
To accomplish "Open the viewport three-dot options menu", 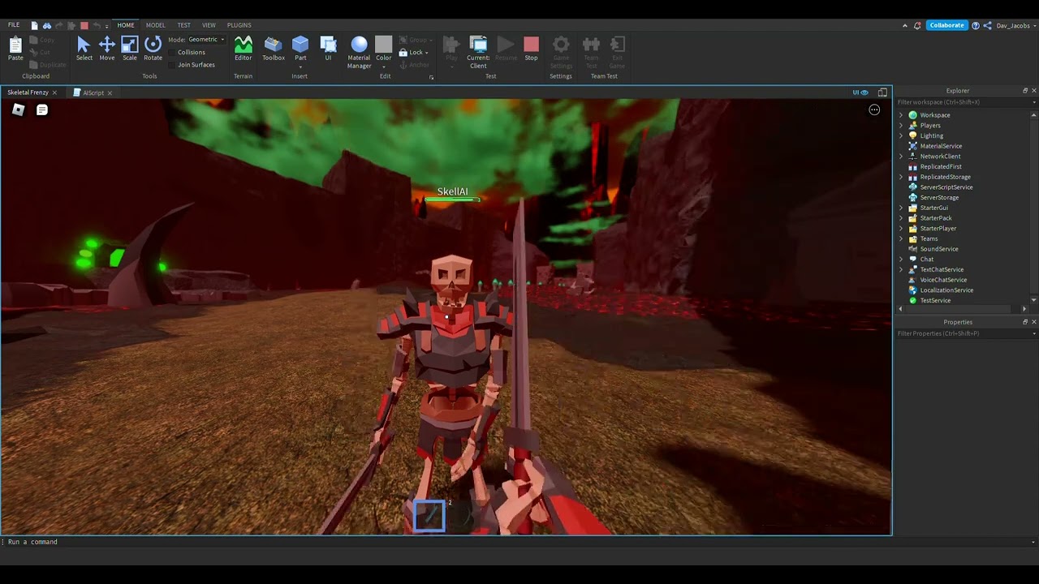I will [874, 109].
